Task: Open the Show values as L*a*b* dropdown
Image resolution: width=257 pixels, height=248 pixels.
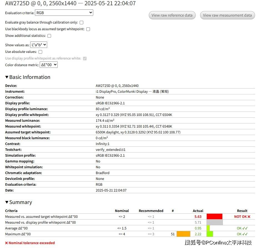Action: pyautogui.click(x=39, y=45)
